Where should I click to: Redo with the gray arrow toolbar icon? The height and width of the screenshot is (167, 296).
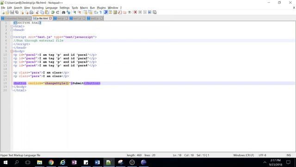click(x=57, y=13)
